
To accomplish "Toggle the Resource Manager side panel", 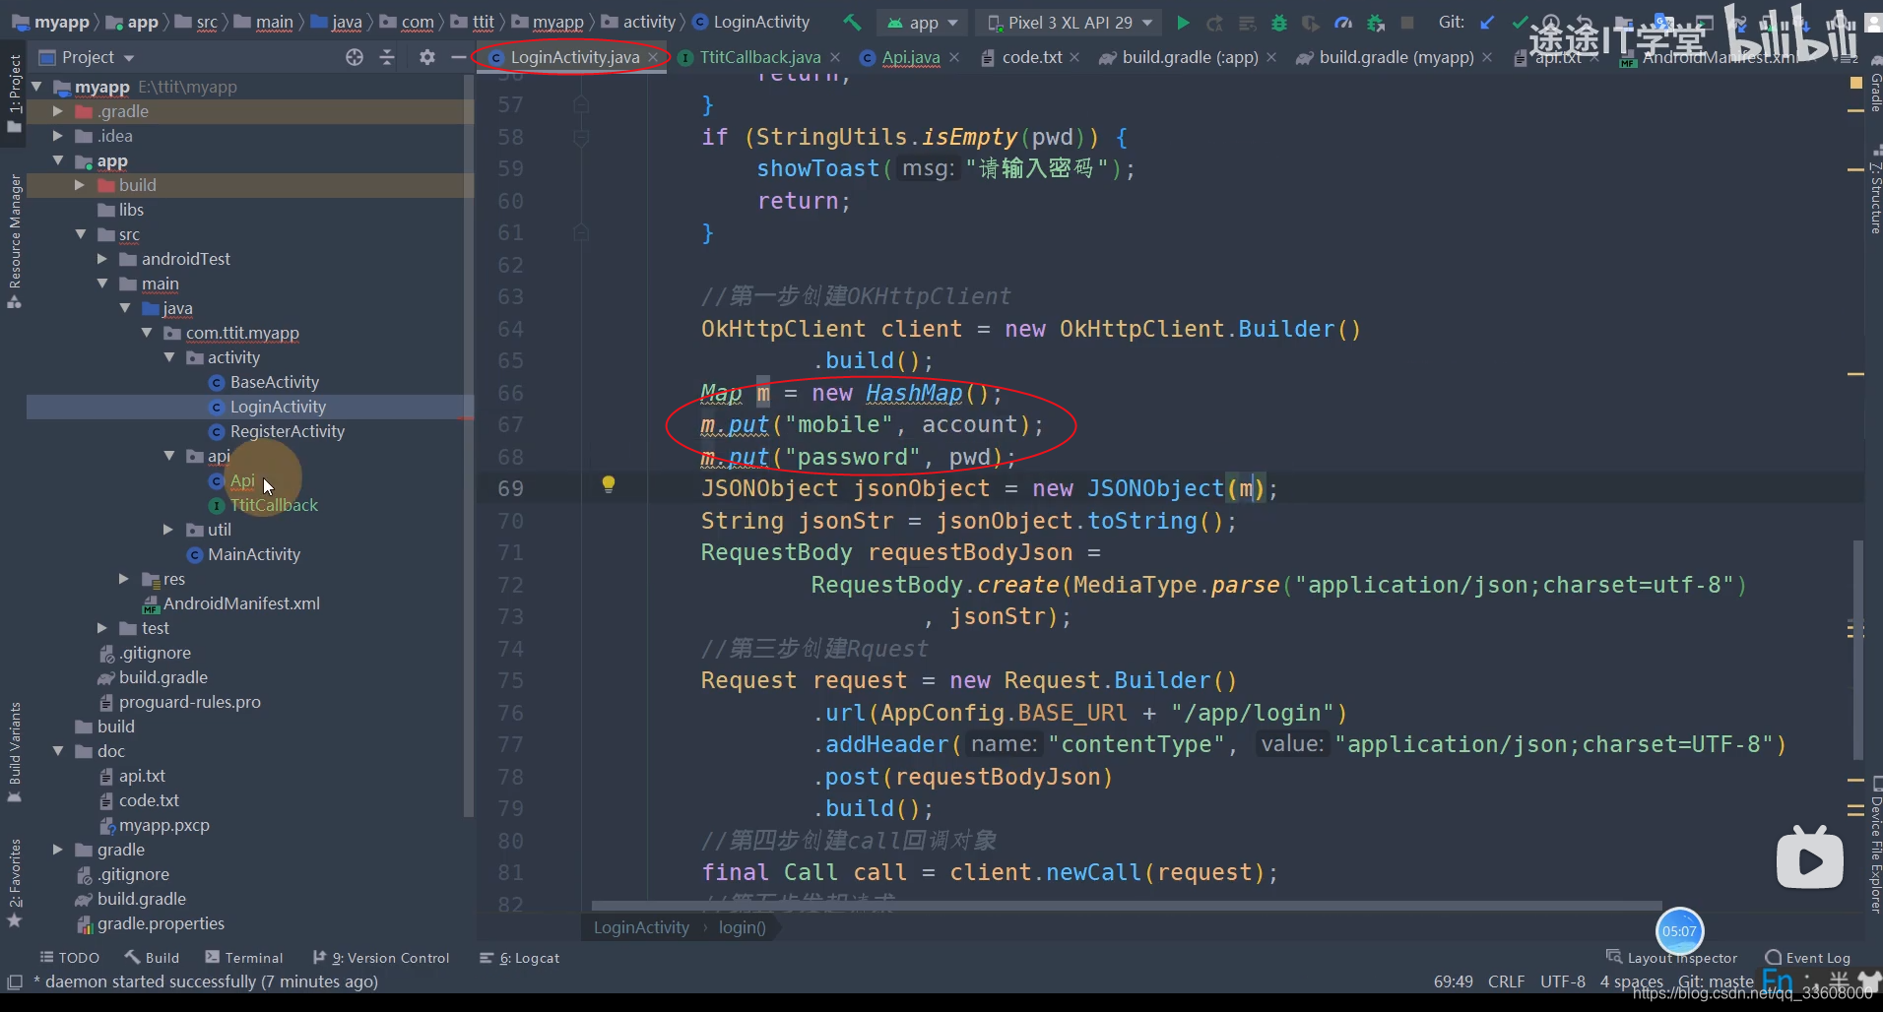I will 14,241.
